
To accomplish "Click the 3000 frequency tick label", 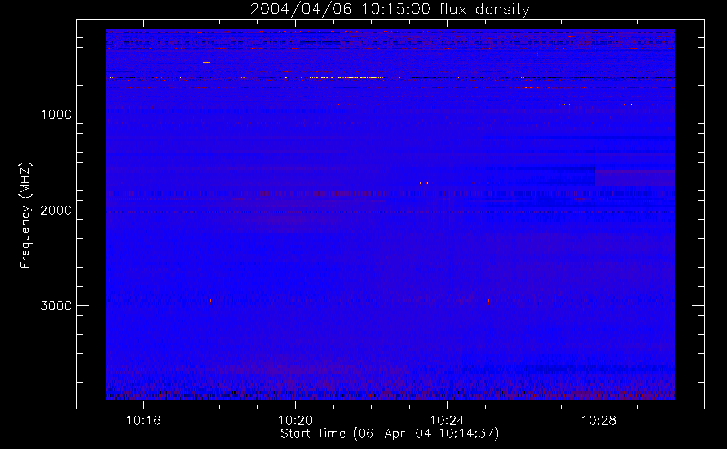I will point(56,306).
